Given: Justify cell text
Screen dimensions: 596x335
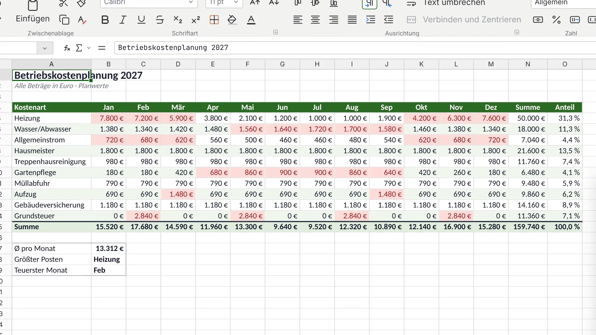Looking at the screenshot, I should (352, 20).
